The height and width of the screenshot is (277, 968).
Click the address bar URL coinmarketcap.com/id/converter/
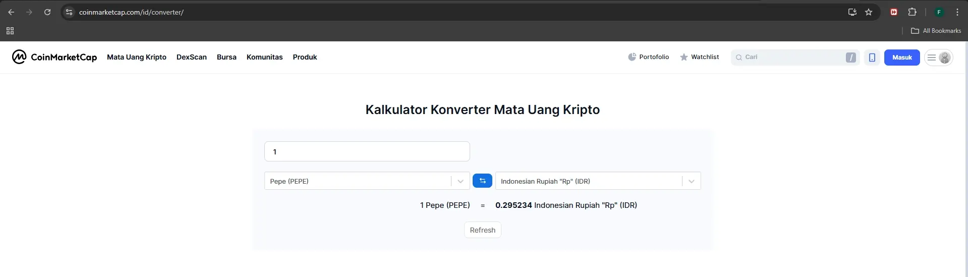click(x=131, y=12)
